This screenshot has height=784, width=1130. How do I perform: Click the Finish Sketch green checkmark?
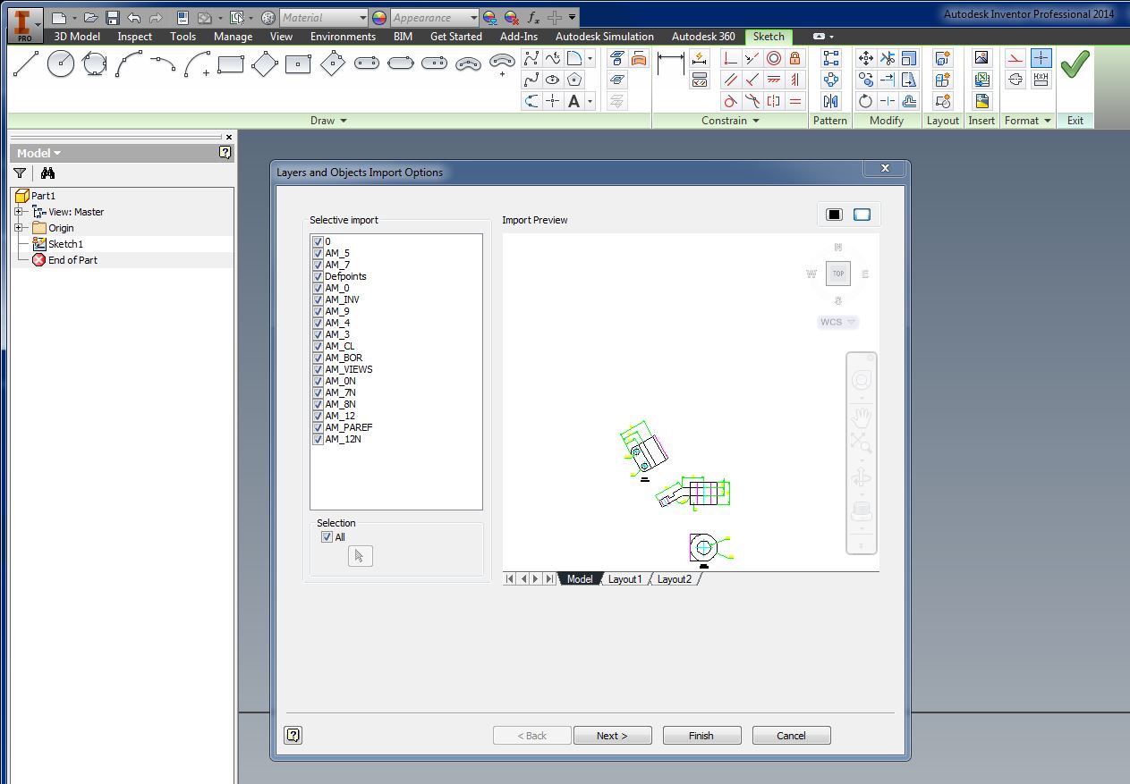point(1075,63)
